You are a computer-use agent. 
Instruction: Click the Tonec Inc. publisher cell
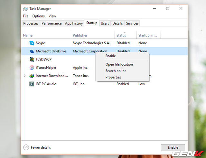[81, 76]
